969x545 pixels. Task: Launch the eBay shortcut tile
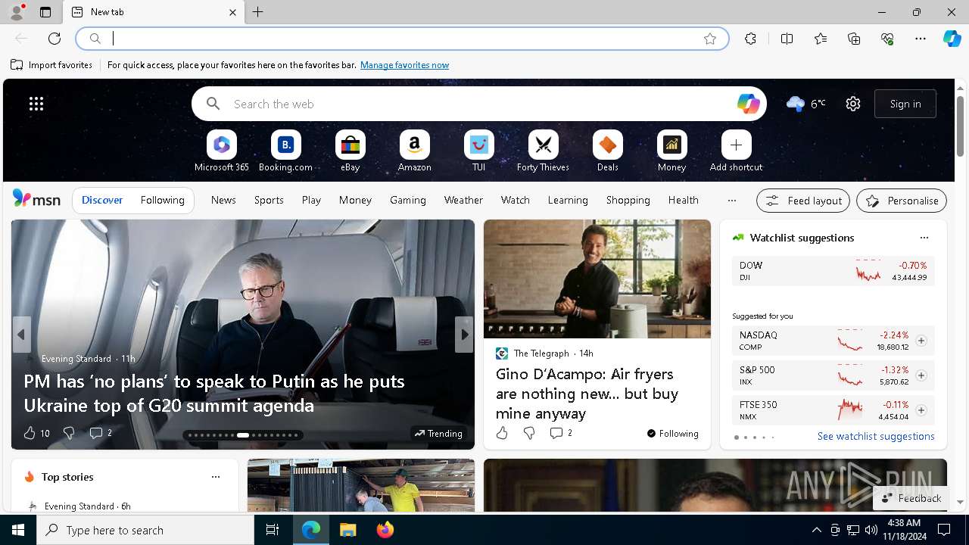(350, 151)
